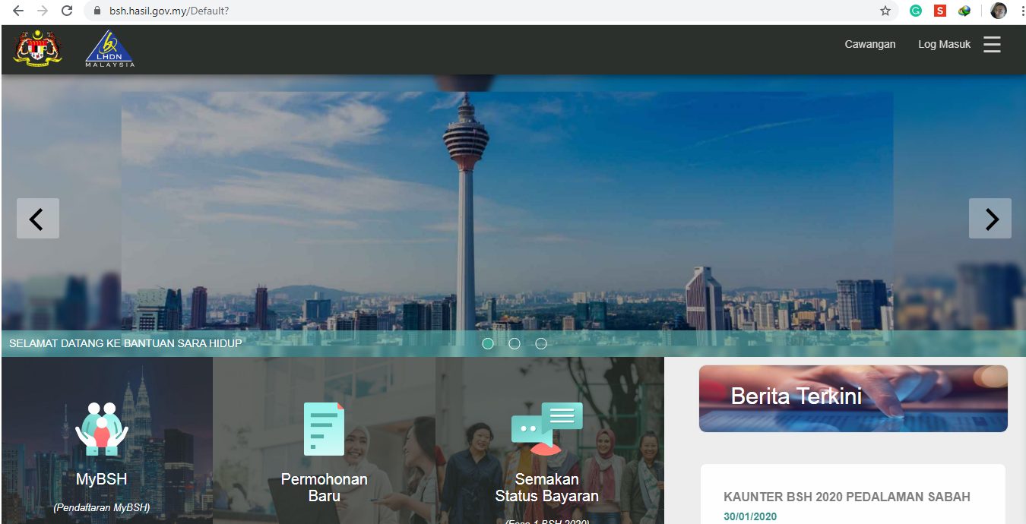The image size is (1026, 524).
Task: Open the Chrome profile avatar
Action: pyautogui.click(x=999, y=11)
